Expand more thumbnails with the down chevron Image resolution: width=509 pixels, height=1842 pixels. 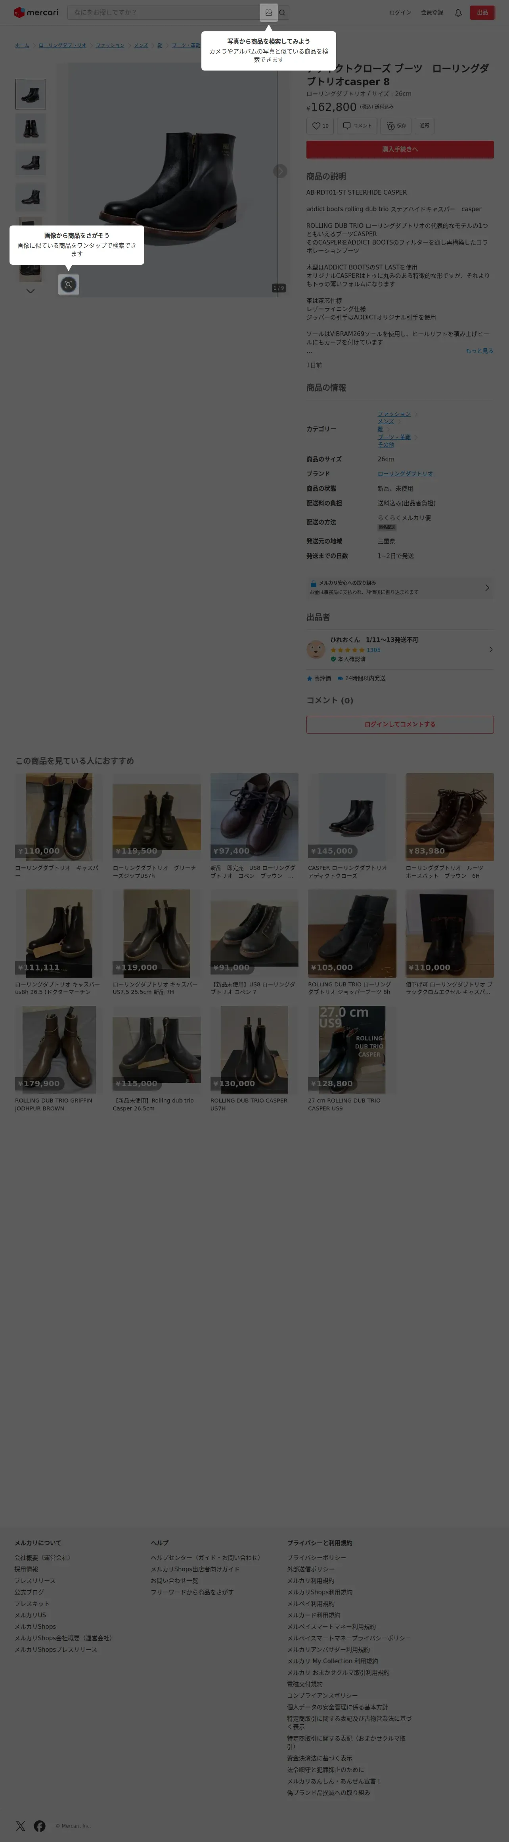pyautogui.click(x=30, y=291)
